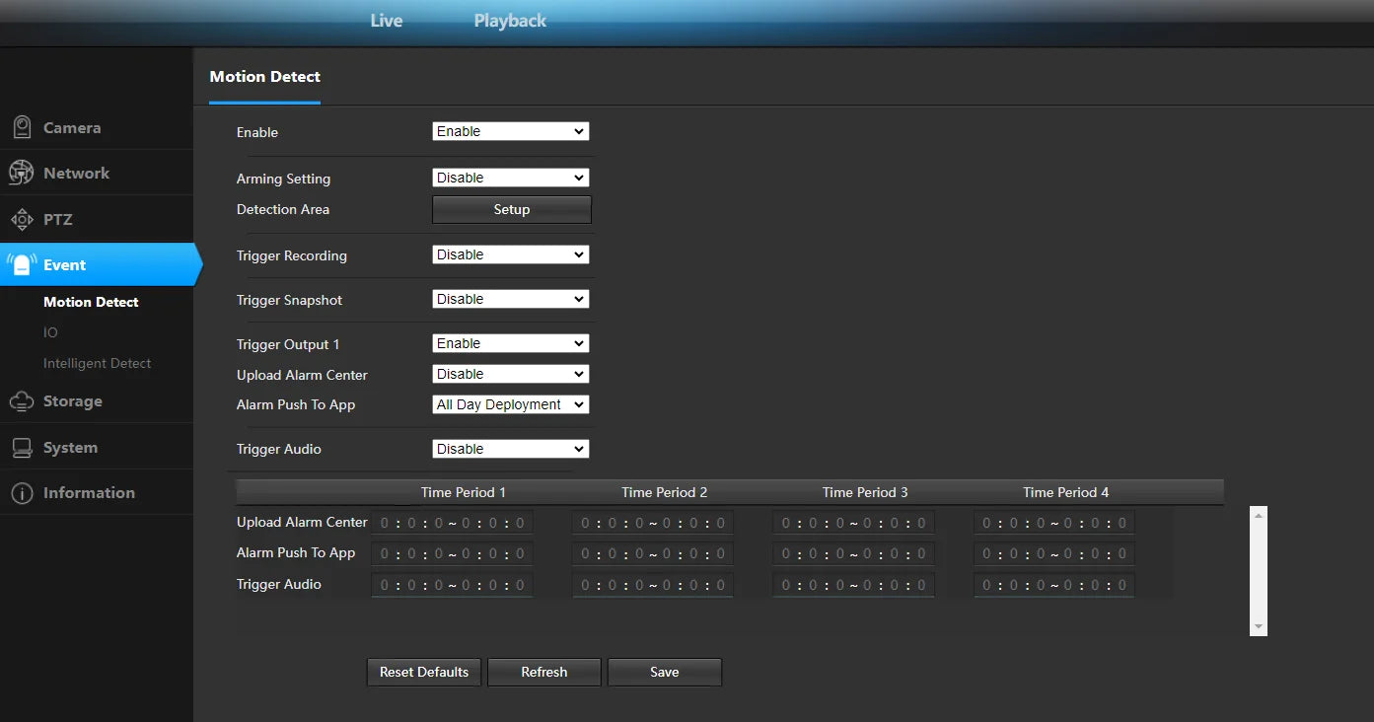Image resolution: width=1374 pixels, height=722 pixels.
Task: Open Detection Area Setup dialog
Action: 511,209
